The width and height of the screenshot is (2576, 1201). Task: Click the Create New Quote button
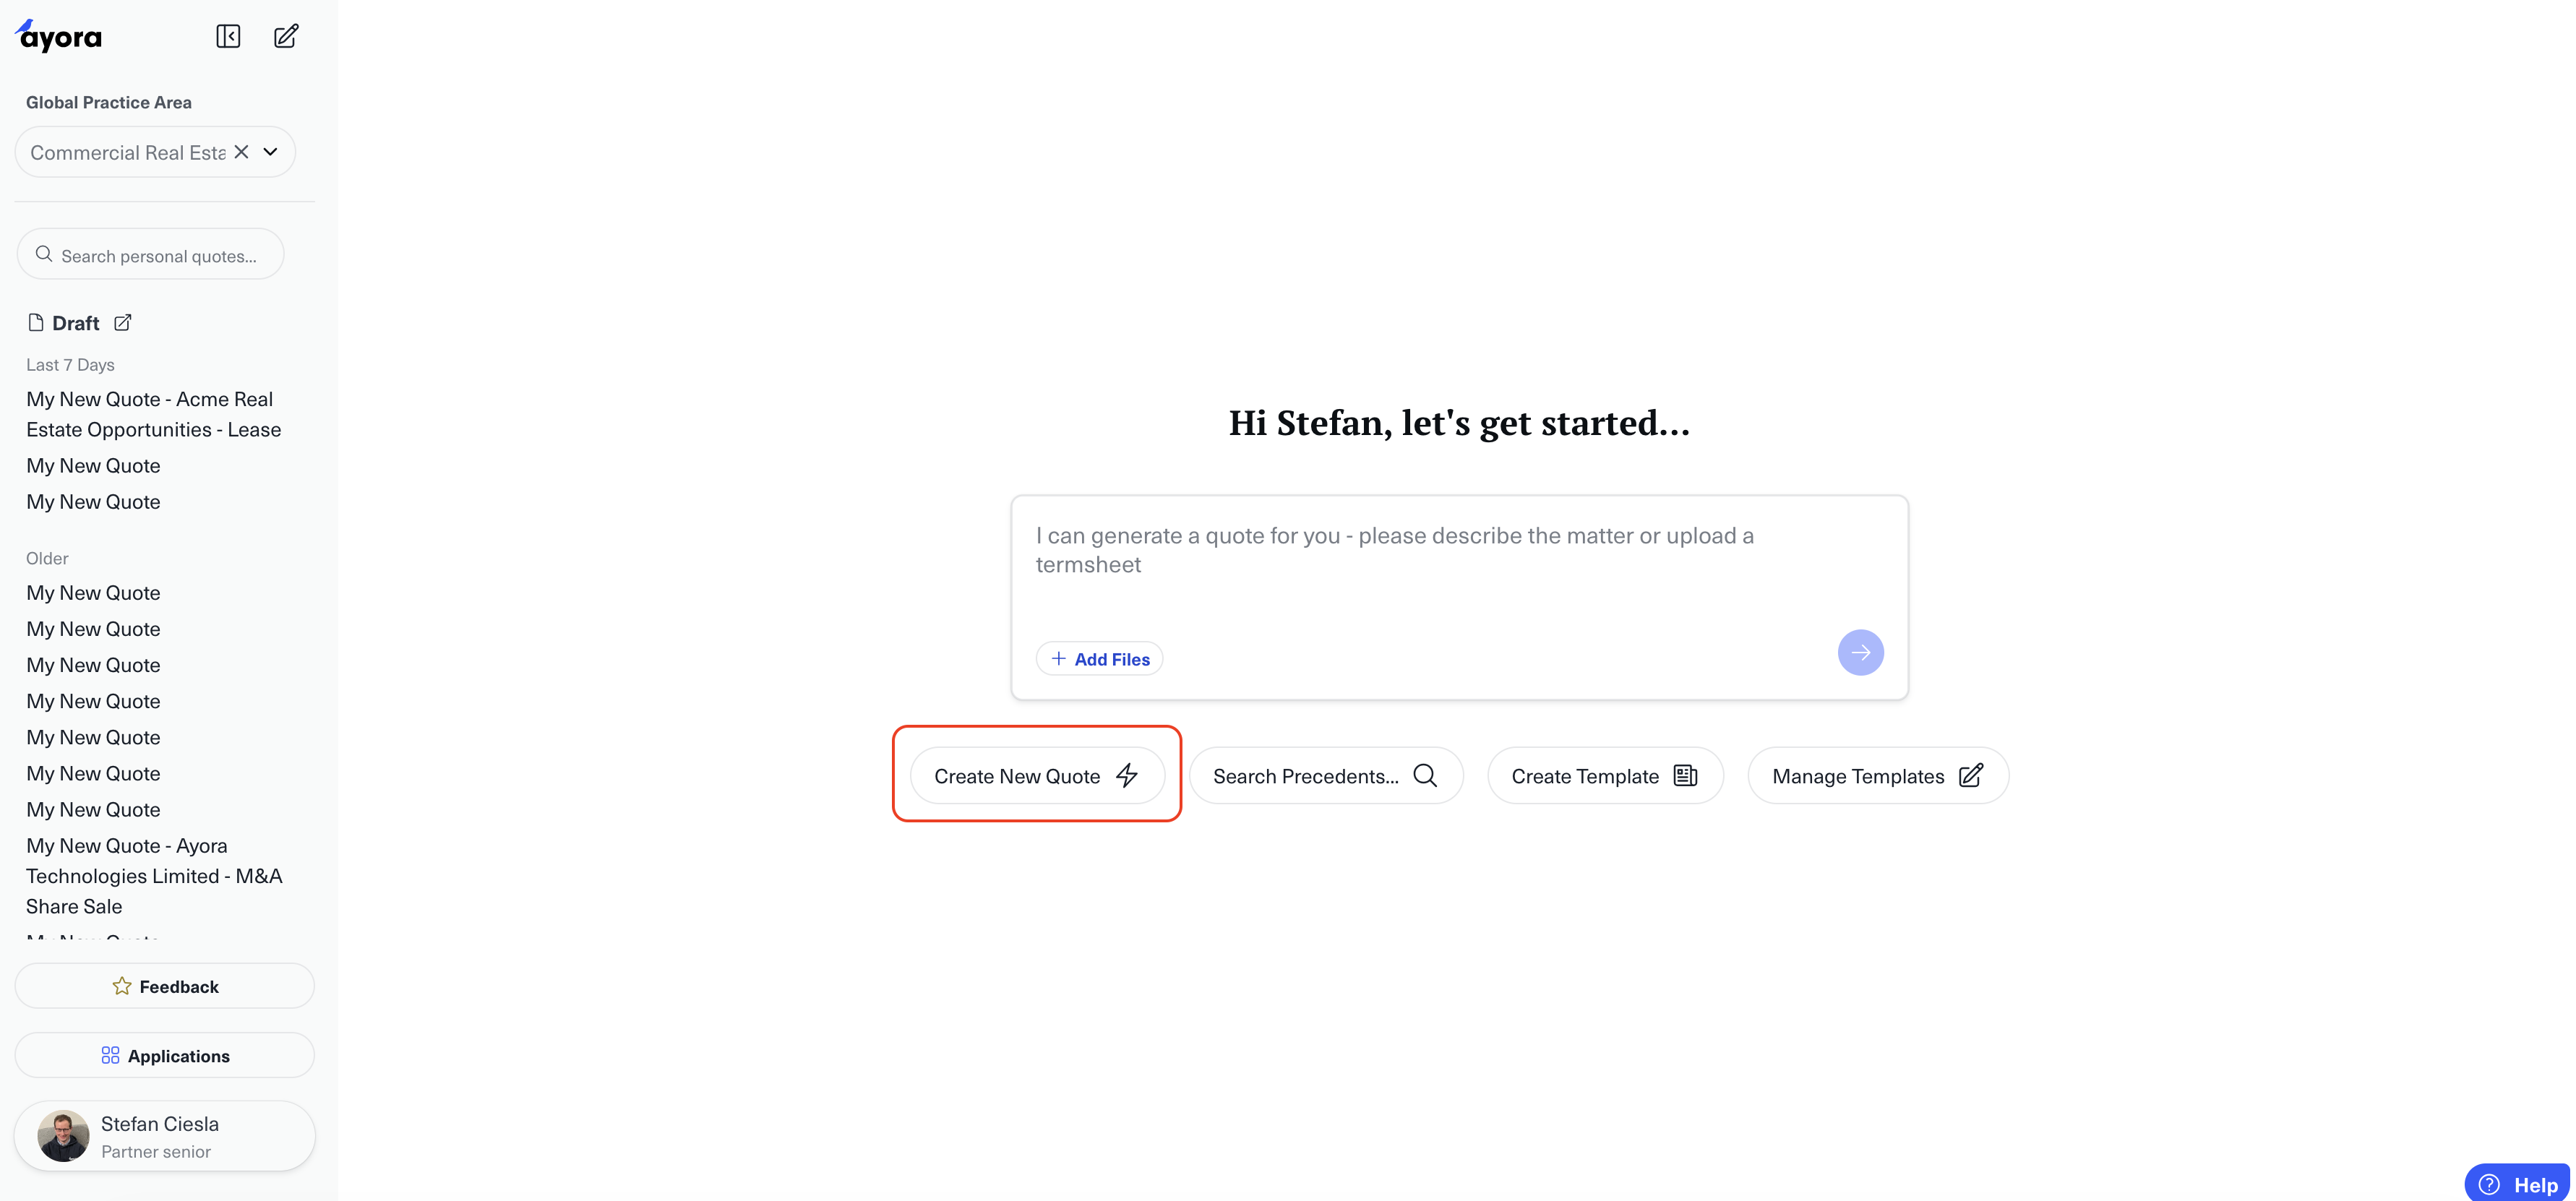pos(1036,776)
